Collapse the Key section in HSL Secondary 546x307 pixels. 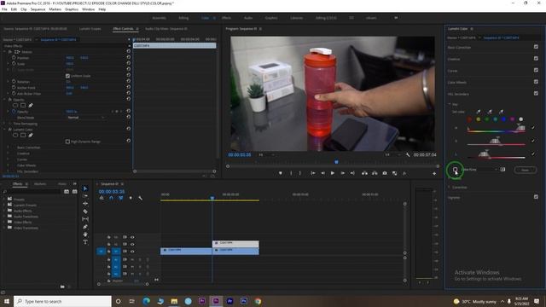pyautogui.click(x=450, y=104)
